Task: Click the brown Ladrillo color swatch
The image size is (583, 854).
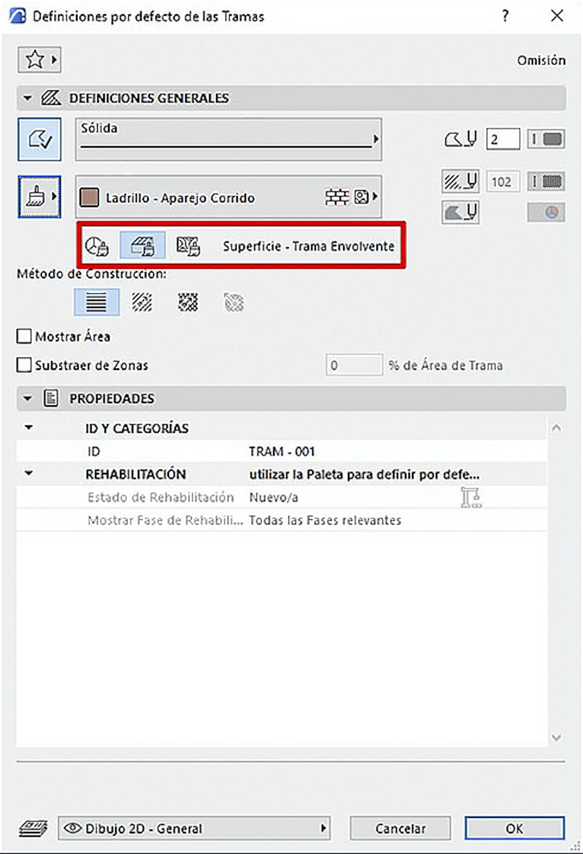Action: tap(89, 197)
